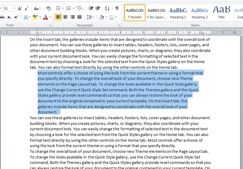243x169 pixels.
Task: Click the Increase Indent icon
Action: tap(98, 8)
